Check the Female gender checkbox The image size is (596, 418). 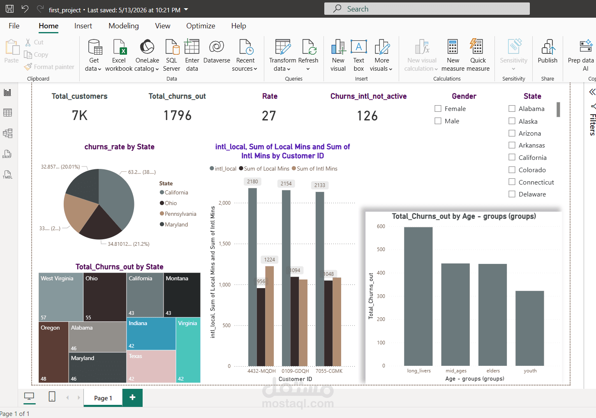pos(438,109)
